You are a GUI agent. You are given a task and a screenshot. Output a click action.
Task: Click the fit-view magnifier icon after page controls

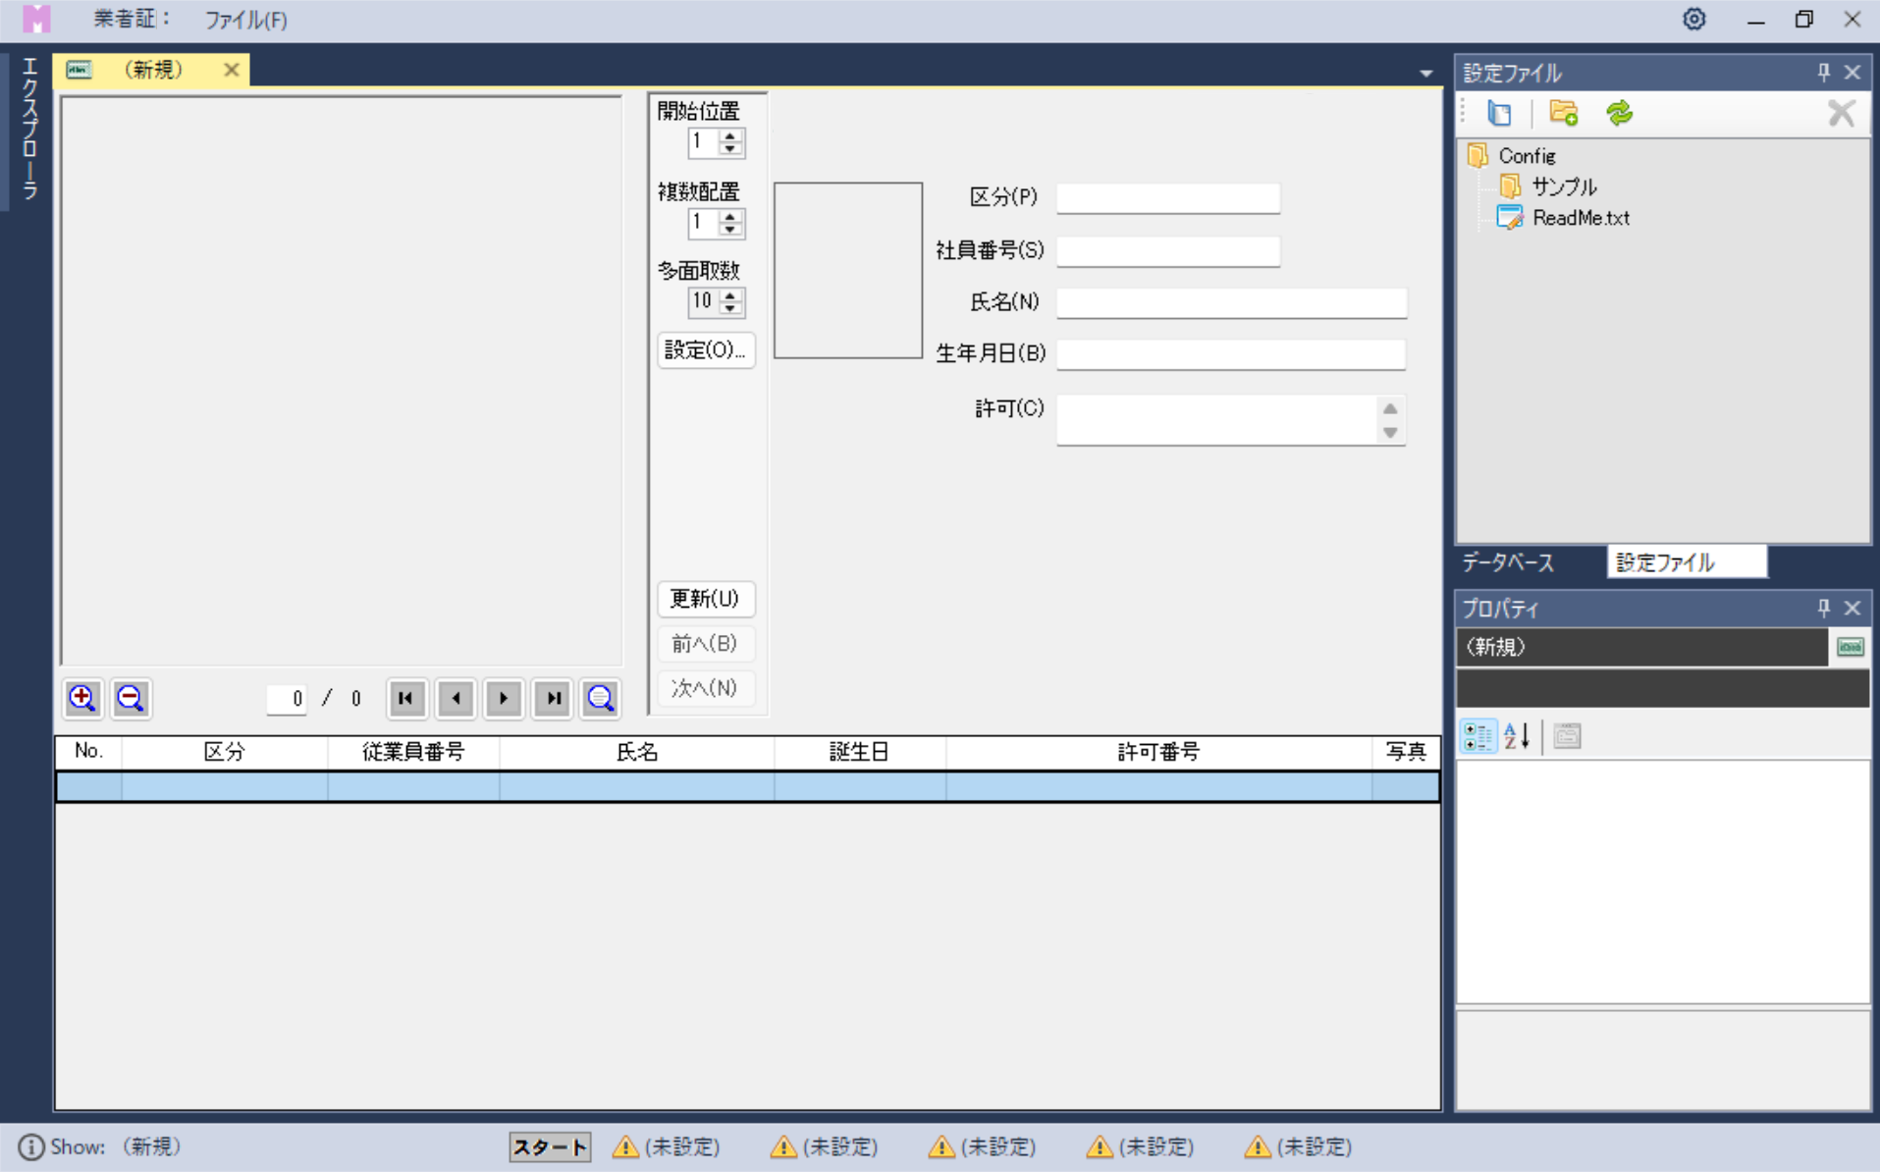(x=601, y=698)
